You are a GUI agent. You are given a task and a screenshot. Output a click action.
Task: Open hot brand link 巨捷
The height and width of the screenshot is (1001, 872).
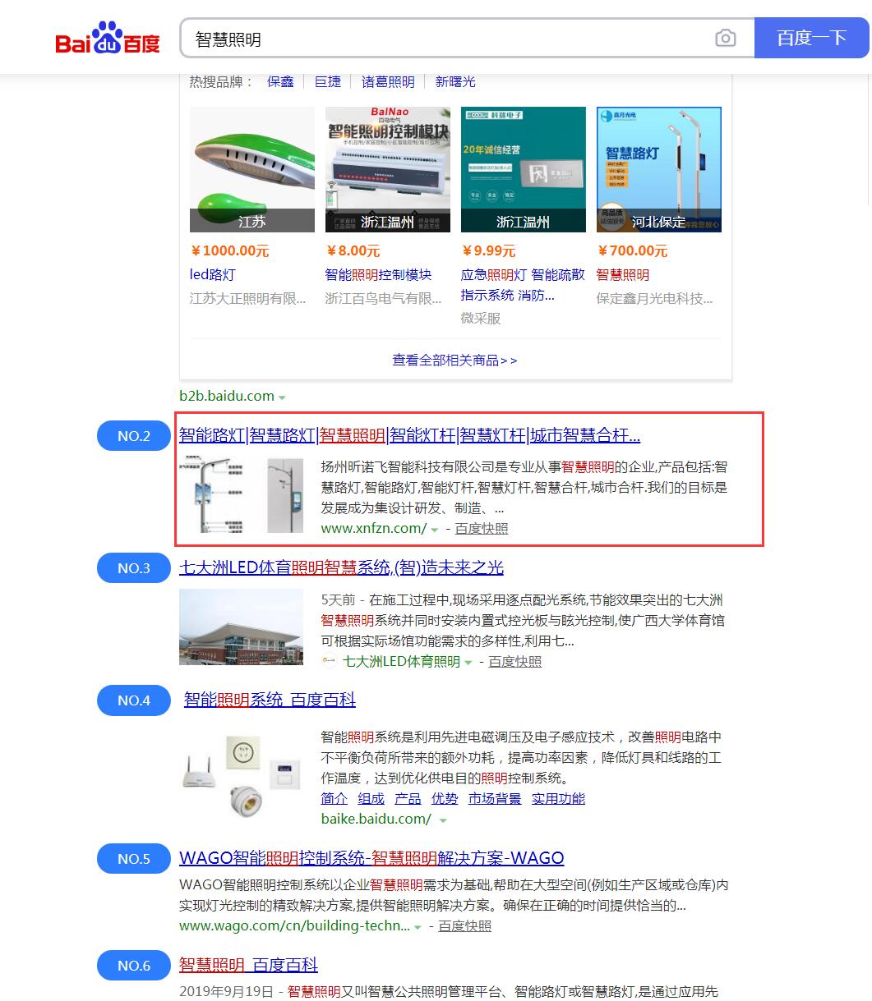coord(328,81)
